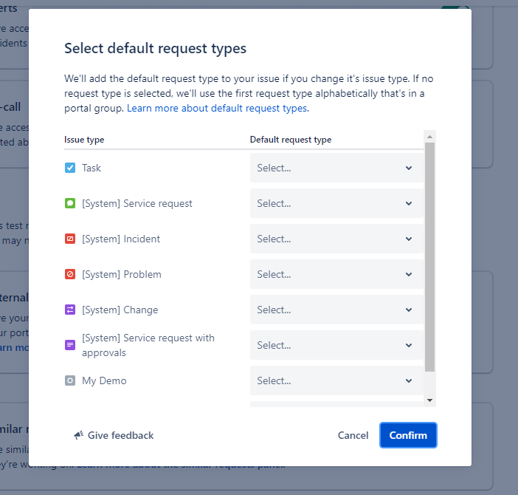Open Learn more about default request types
The width and height of the screenshot is (518, 495).
(x=217, y=108)
